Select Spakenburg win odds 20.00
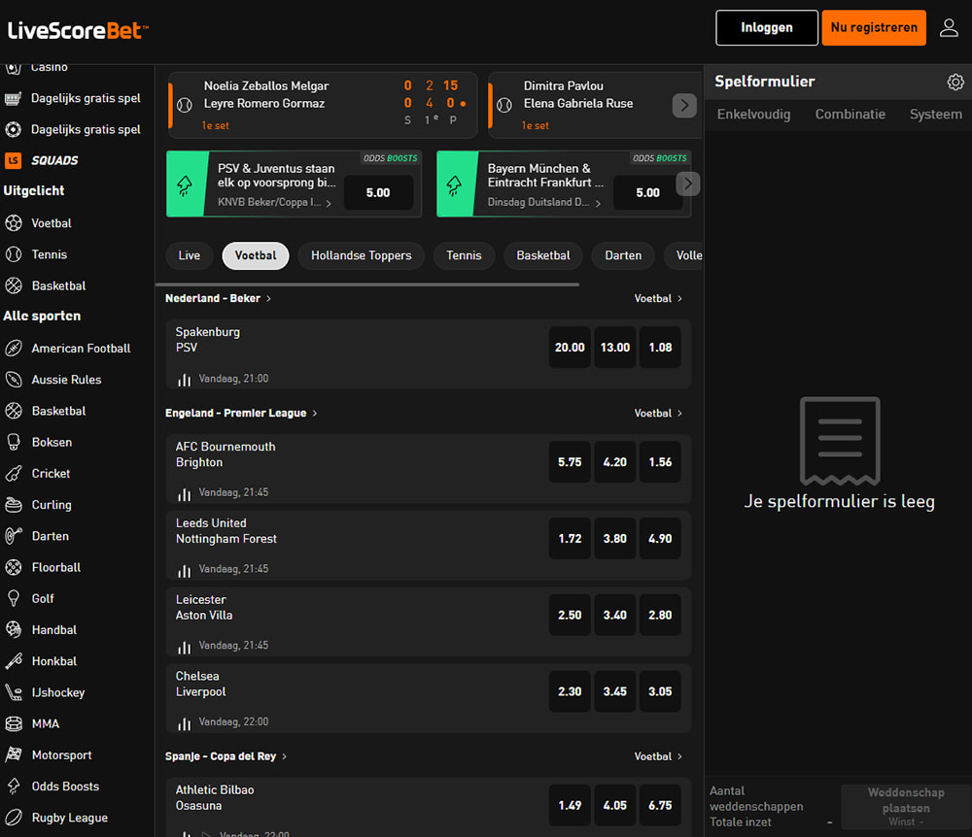 570,348
